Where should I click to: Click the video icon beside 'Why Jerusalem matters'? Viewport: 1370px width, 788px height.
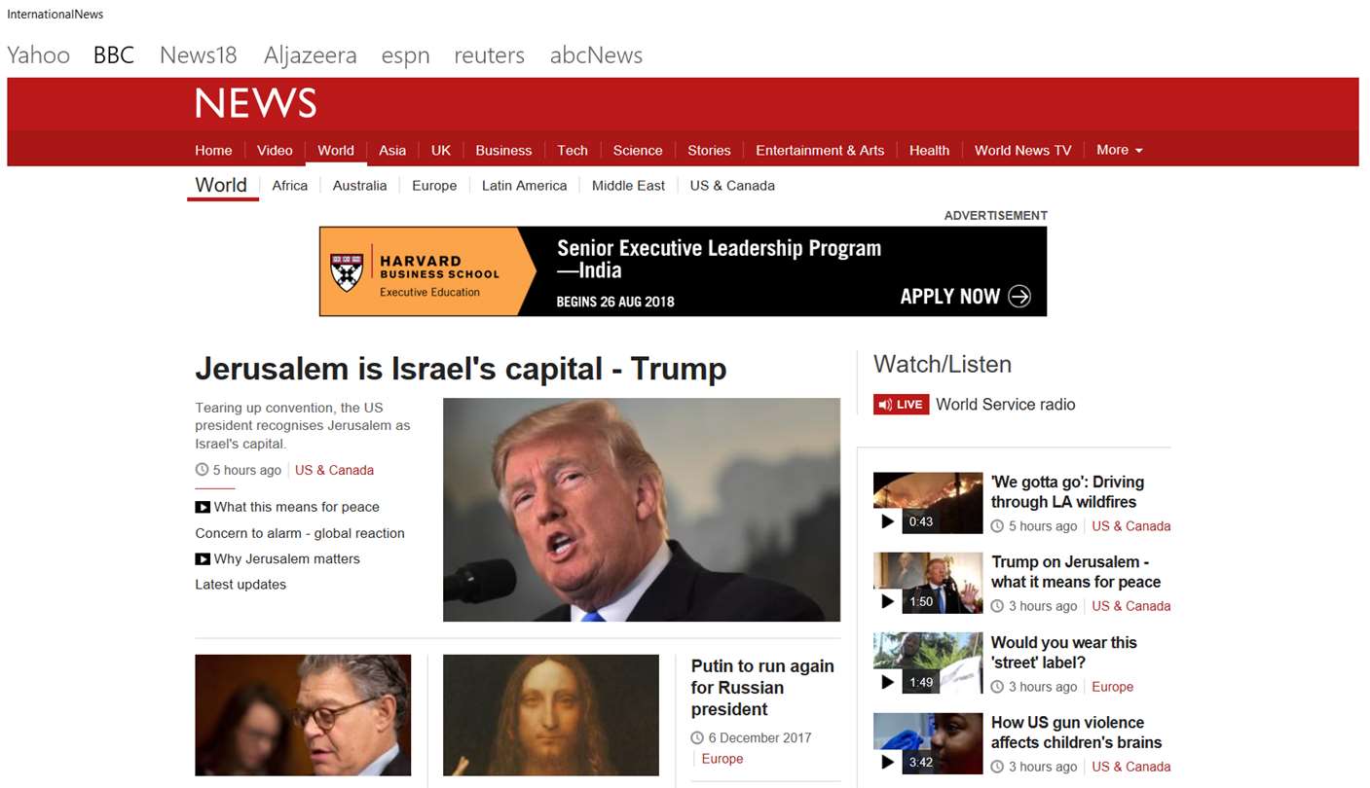coord(203,558)
